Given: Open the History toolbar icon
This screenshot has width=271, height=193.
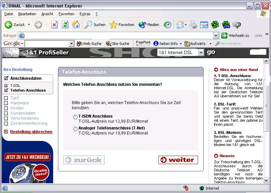Looking at the screenshot, I should [167, 25].
